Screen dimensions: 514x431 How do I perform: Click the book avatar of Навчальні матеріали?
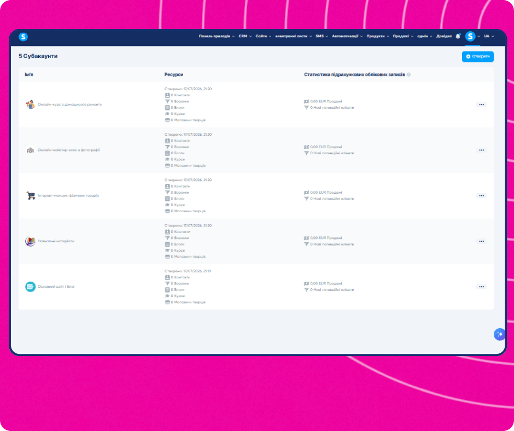pyautogui.click(x=30, y=241)
